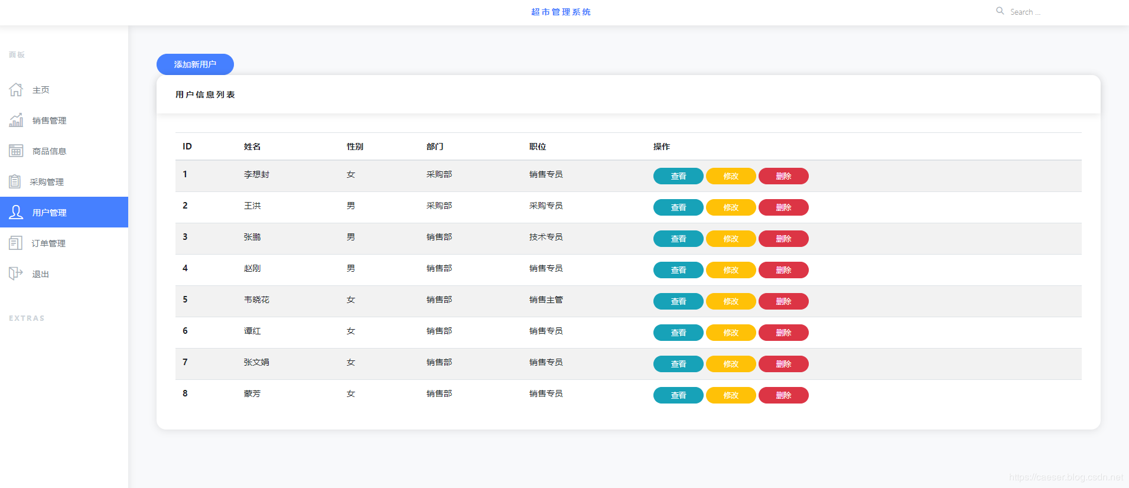Click the name 蒙芳 in the table
This screenshot has width=1129, height=488.
(x=252, y=393)
